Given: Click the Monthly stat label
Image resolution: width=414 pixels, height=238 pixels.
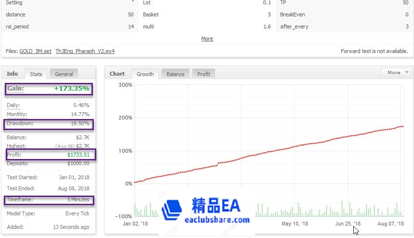Looking at the screenshot, I should point(17,115).
